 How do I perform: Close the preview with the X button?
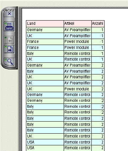pos(9,14)
